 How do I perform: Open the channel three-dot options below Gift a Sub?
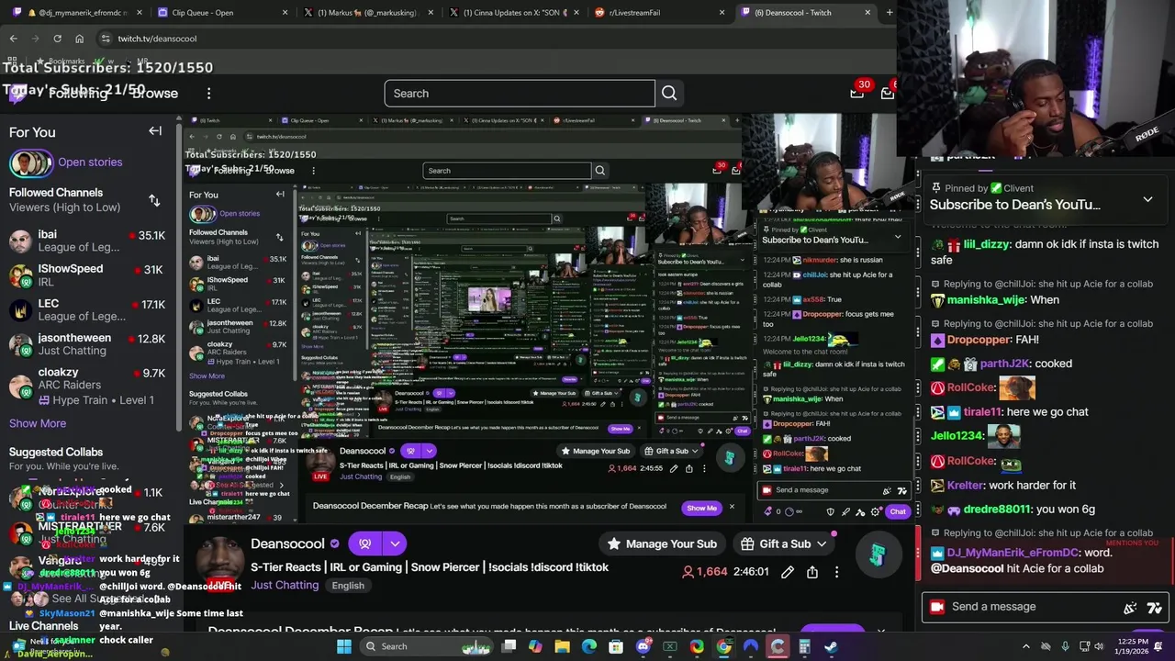836,572
